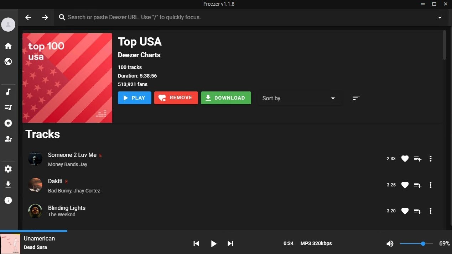Click the search magnifier icon
The height and width of the screenshot is (254, 452).
tap(62, 17)
